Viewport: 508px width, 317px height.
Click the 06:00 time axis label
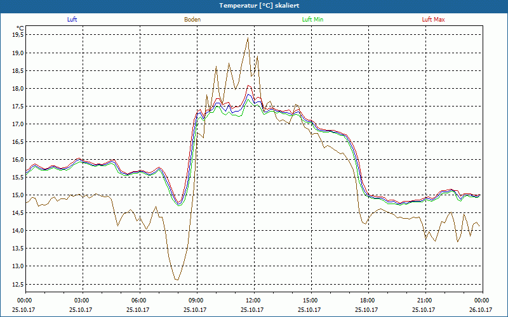pyautogui.click(x=138, y=301)
